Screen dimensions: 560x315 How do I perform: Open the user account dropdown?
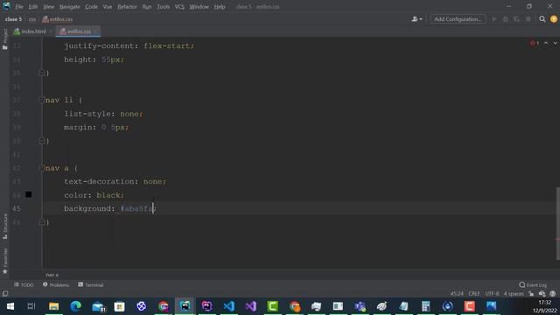pyautogui.click(x=416, y=19)
